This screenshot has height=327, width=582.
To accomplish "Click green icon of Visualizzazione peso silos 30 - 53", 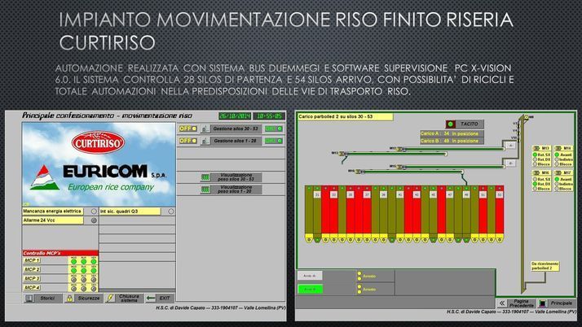I will [205, 177].
